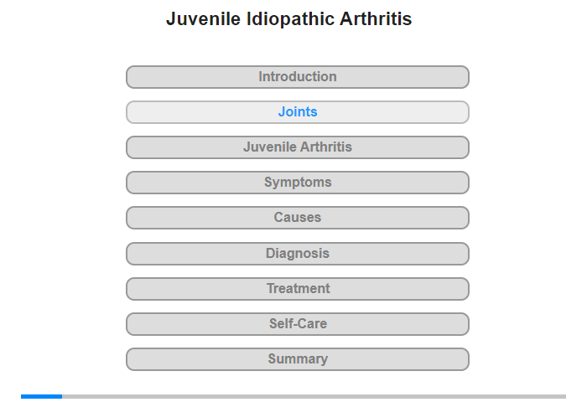
Task: View the Treatment section
Action: pyautogui.click(x=297, y=289)
